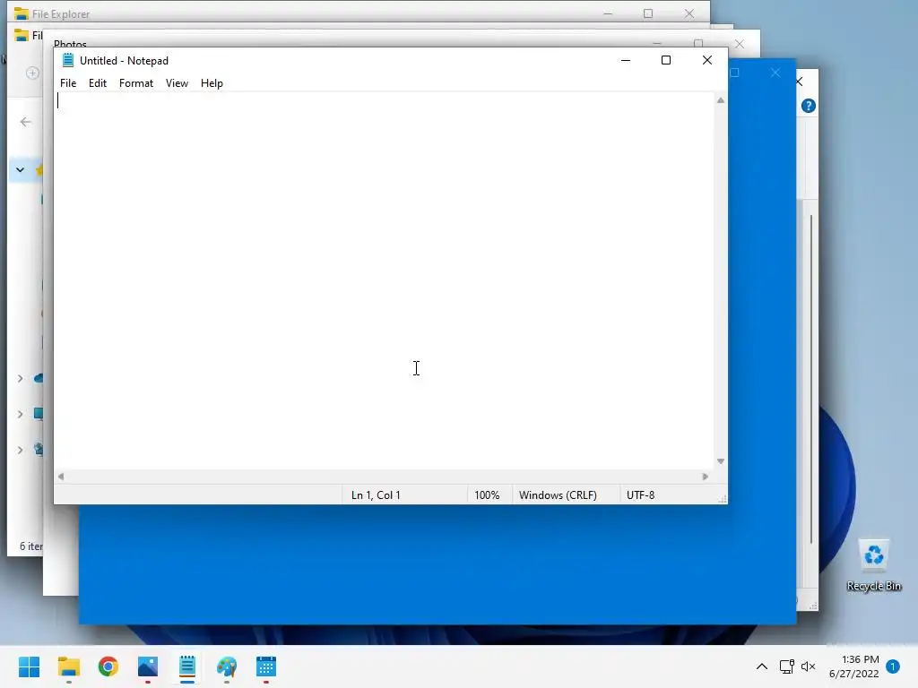Maximize the File Explorer window

(648, 13)
